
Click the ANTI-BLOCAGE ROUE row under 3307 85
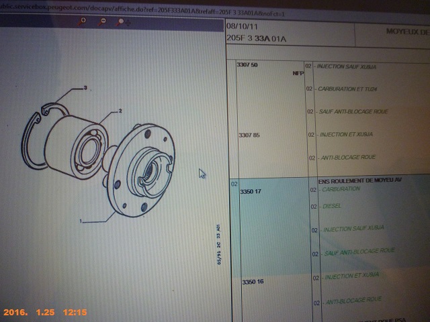pos(348,158)
